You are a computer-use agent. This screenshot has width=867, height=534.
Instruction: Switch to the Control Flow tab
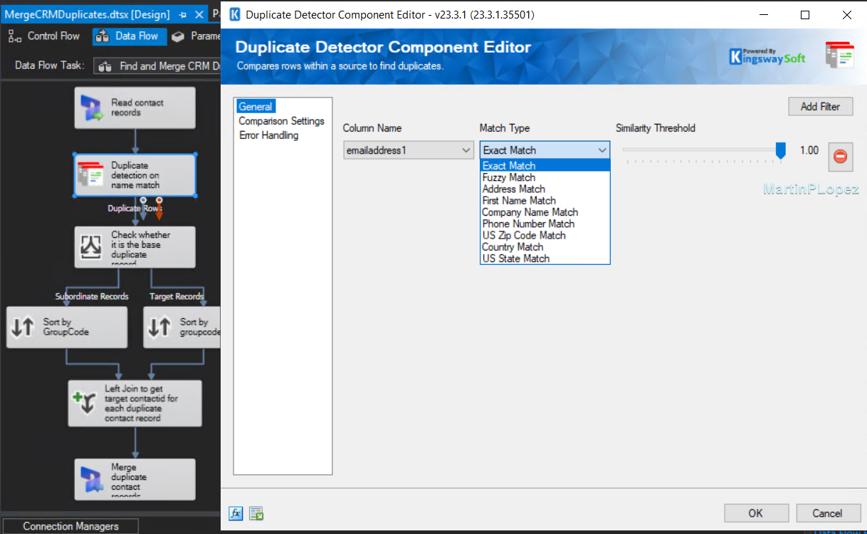tap(46, 36)
